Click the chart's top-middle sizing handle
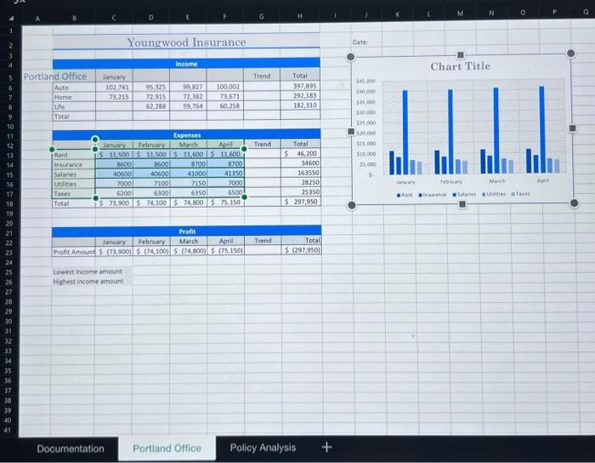Viewport: 595px width, 463px height. [461, 55]
